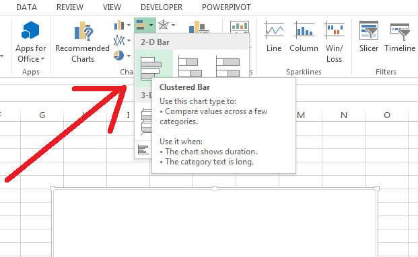Insert a Timeline filter

tap(400, 37)
